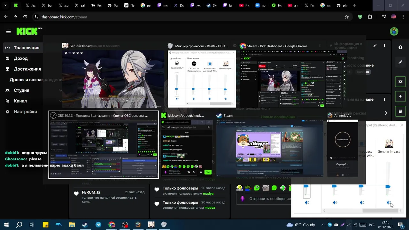Mute the third mixer channel speaker
409x230 pixels.
coord(362,203)
